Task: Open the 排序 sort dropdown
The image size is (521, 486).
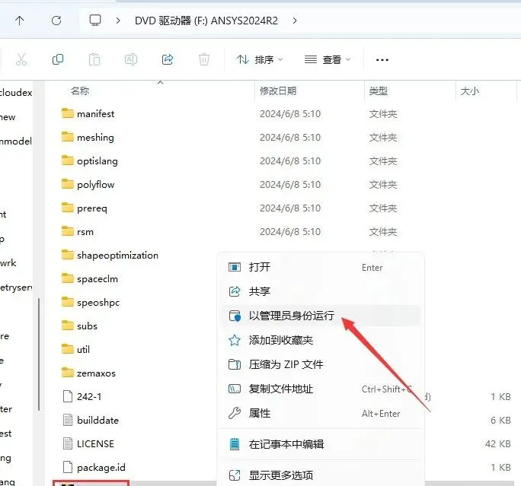Action: coord(260,60)
